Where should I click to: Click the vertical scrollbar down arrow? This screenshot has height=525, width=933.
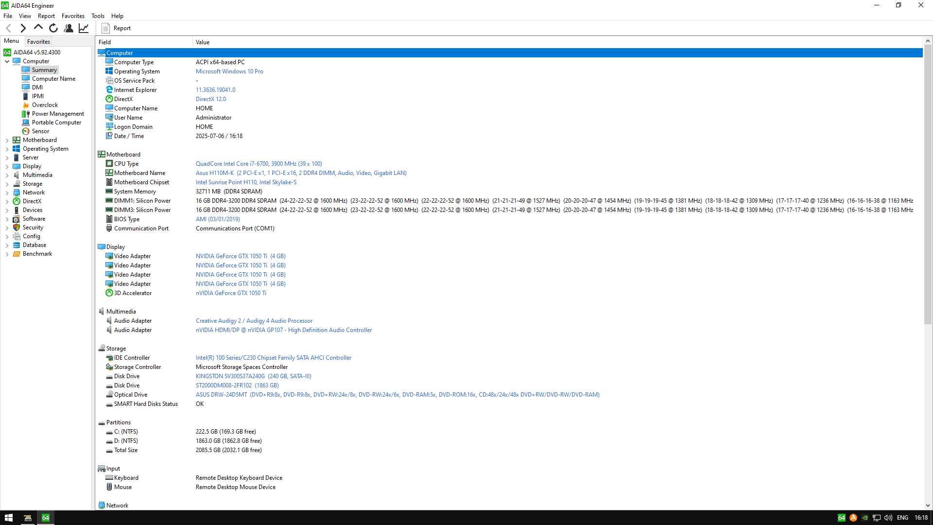(x=928, y=506)
